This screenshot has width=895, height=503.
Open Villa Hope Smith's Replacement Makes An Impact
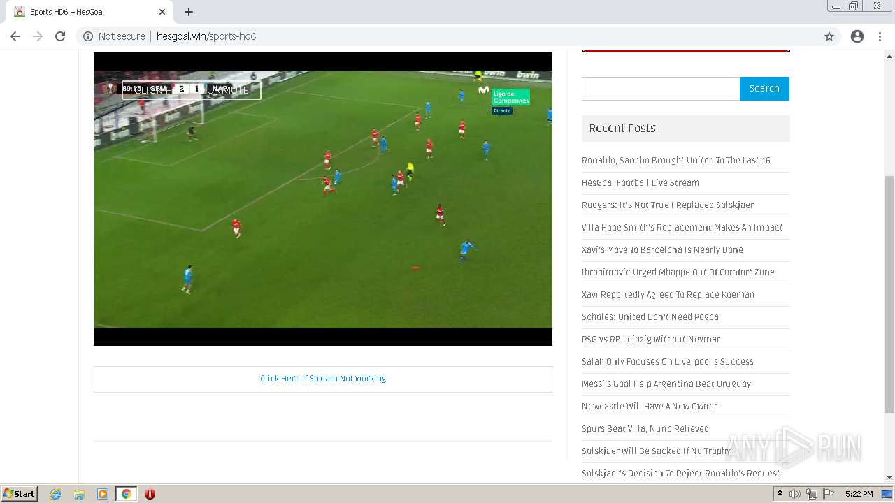pos(682,228)
